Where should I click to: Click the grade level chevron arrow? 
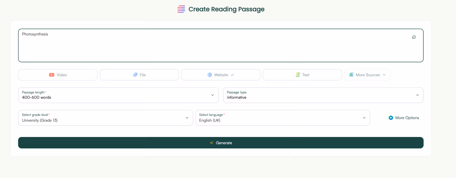(187, 118)
